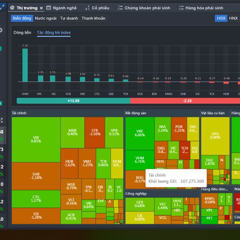Viewport: 240px width, 240px height.
Task: Select the HSX exchange toggle
Action: (x=221, y=18)
